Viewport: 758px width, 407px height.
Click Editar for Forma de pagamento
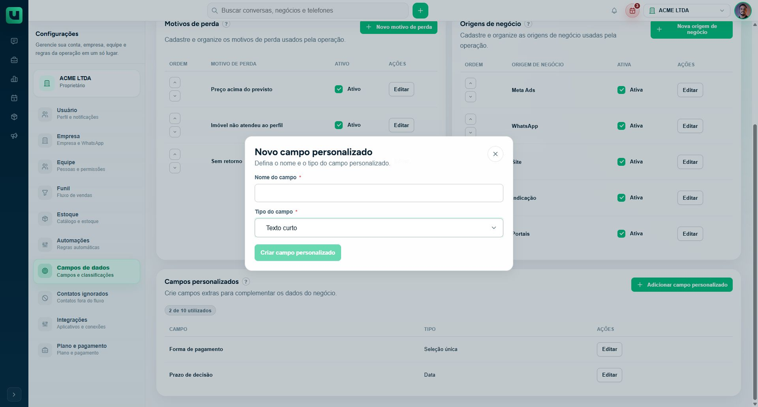[609, 349]
